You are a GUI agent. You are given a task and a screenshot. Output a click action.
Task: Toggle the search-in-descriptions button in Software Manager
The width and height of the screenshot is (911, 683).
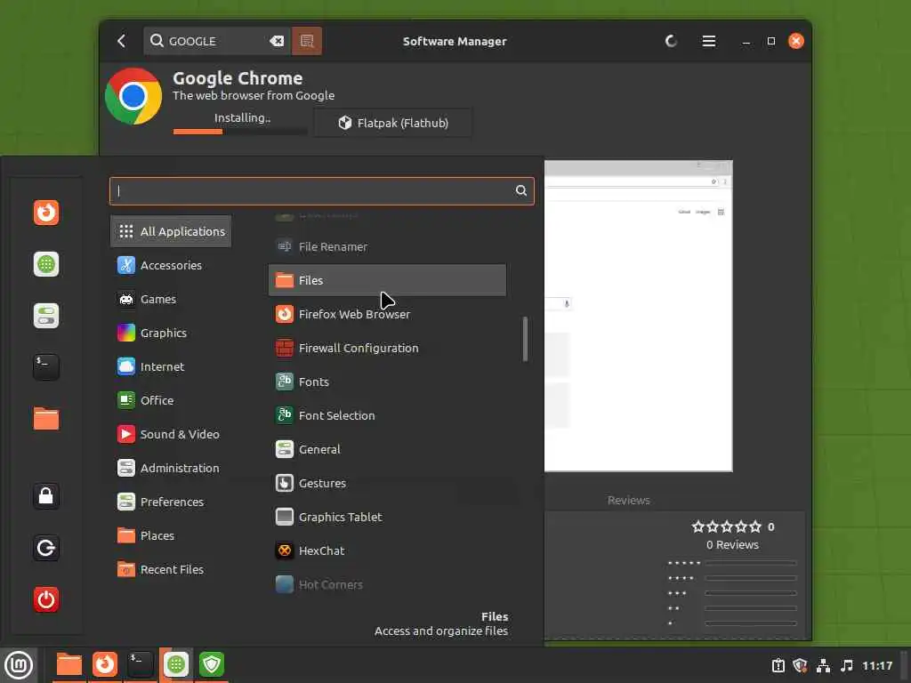(307, 41)
